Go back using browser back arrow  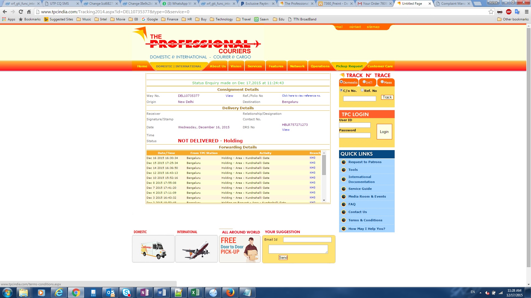click(x=5, y=12)
